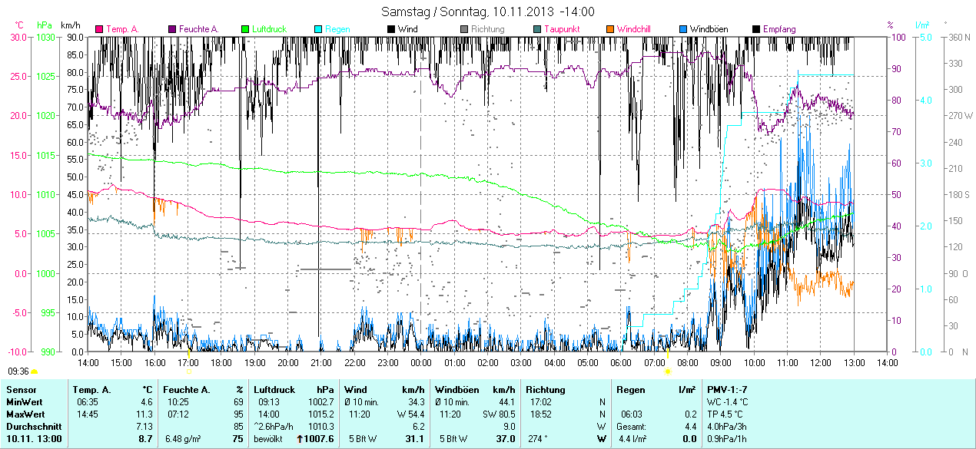Click the blue Windböen legend icon
This screenshot has height=449, width=976.
[683, 29]
